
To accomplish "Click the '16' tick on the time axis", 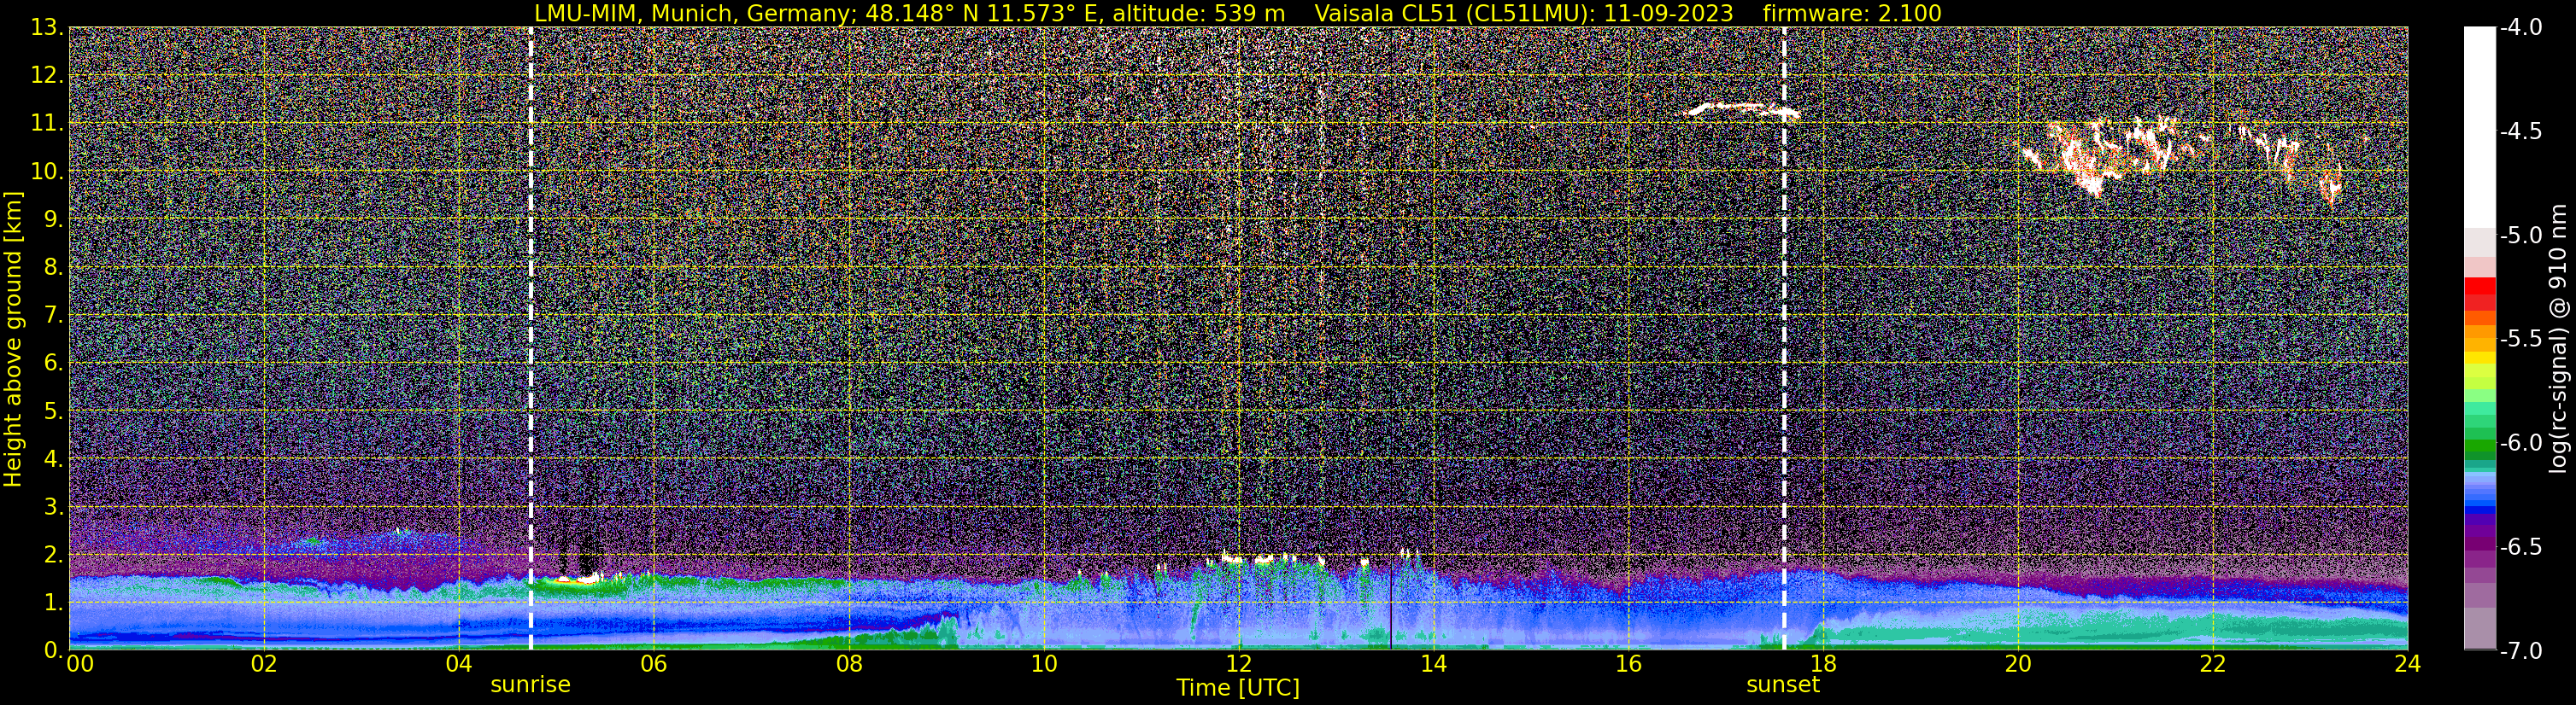I will click(x=1628, y=664).
